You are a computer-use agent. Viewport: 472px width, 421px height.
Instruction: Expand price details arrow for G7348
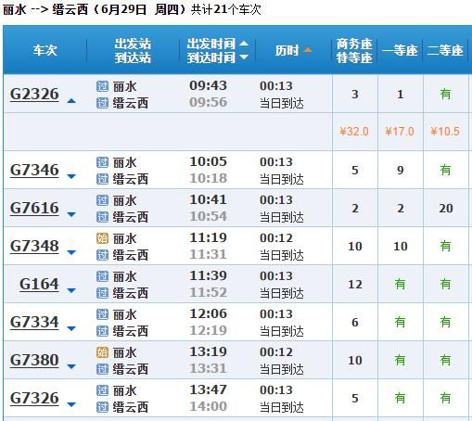[x=71, y=252]
